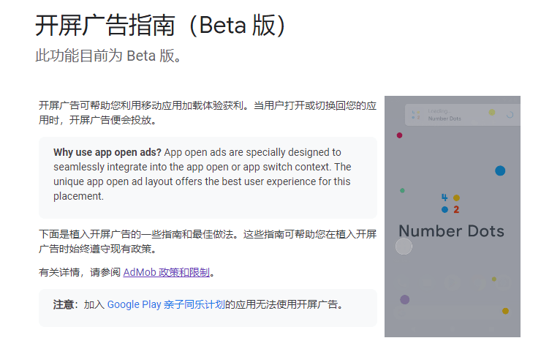Viewport: 560px width, 357px height.
Task: Click the bold 注意 note label
Action: [64, 304]
